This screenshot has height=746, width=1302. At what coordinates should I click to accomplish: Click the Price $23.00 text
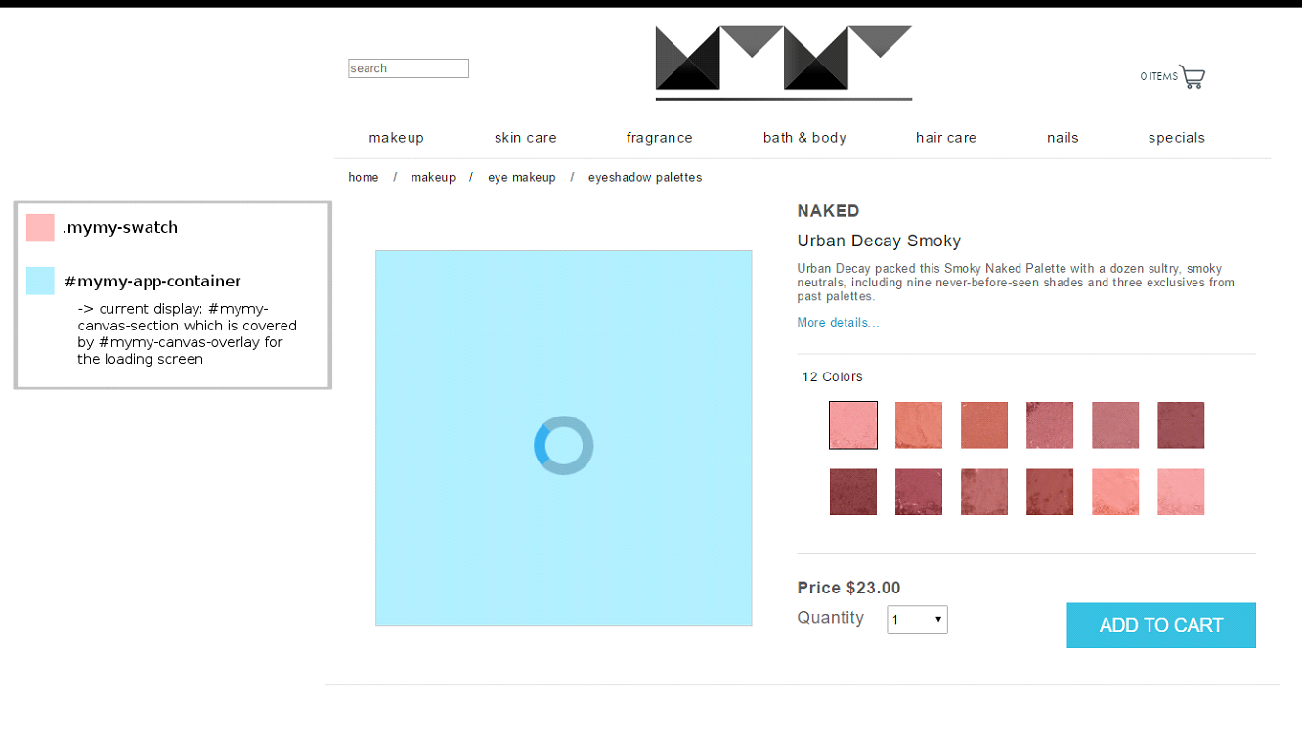pos(848,588)
